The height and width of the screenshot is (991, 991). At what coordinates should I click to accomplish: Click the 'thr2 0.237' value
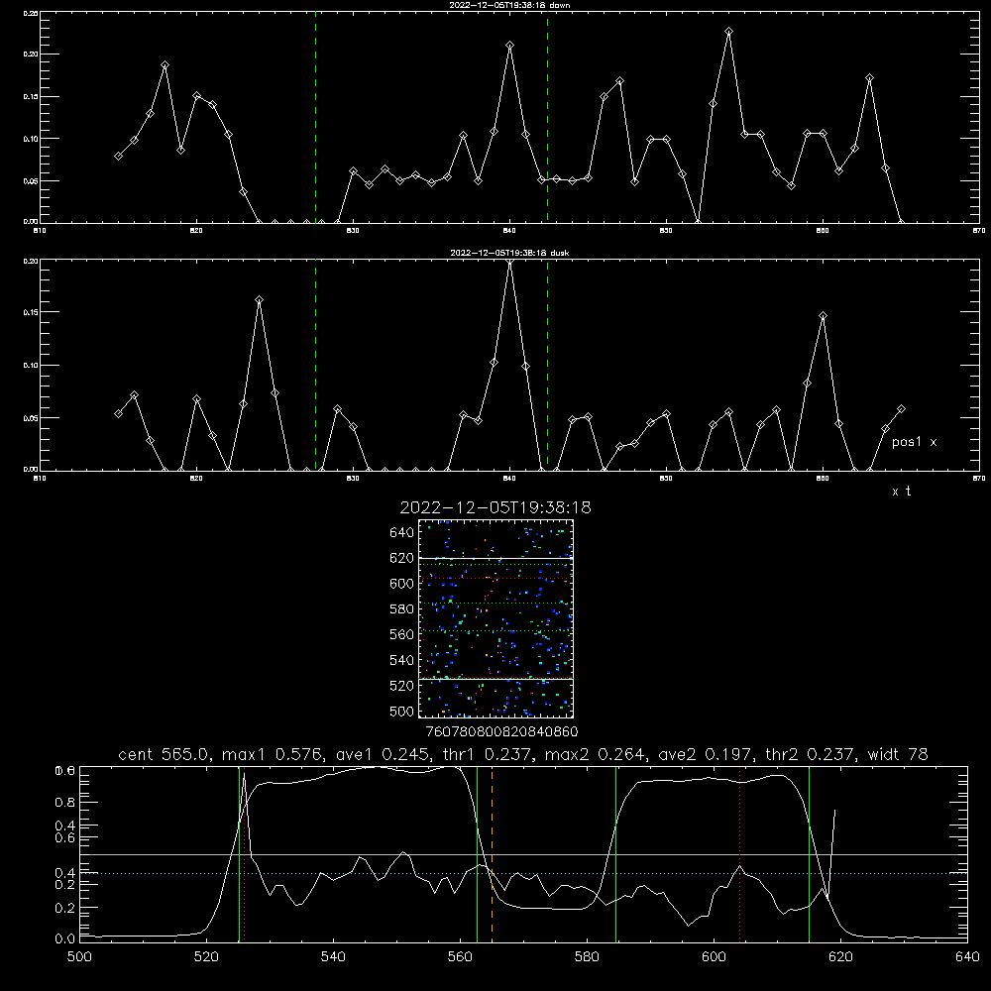click(811, 754)
